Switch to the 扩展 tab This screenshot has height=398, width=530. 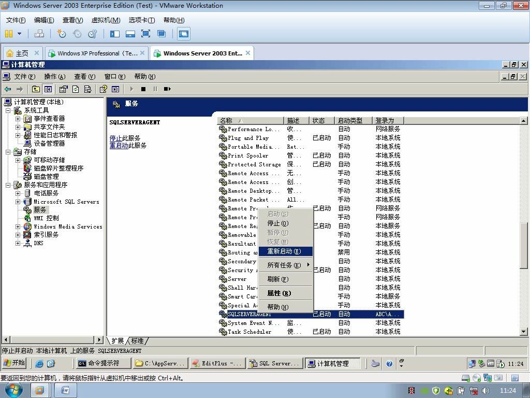point(117,341)
